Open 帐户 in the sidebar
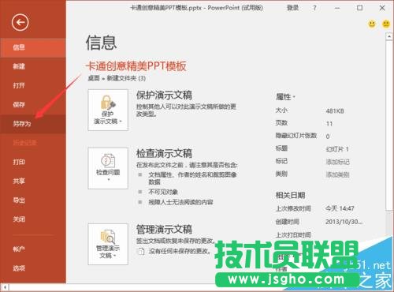The width and height of the screenshot is (394, 292). pos(33,249)
